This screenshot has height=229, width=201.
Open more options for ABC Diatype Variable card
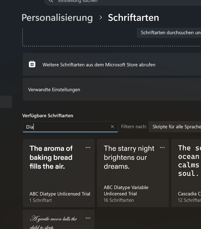click(162, 147)
